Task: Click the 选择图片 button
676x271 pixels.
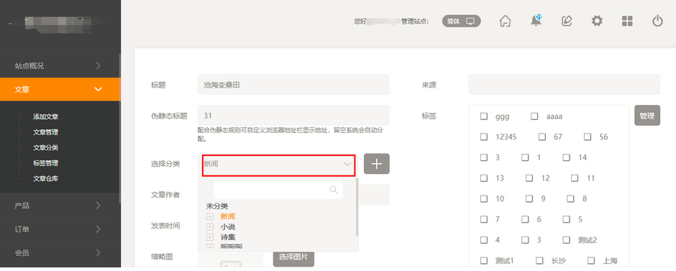Action: click(x=293, y=257)
